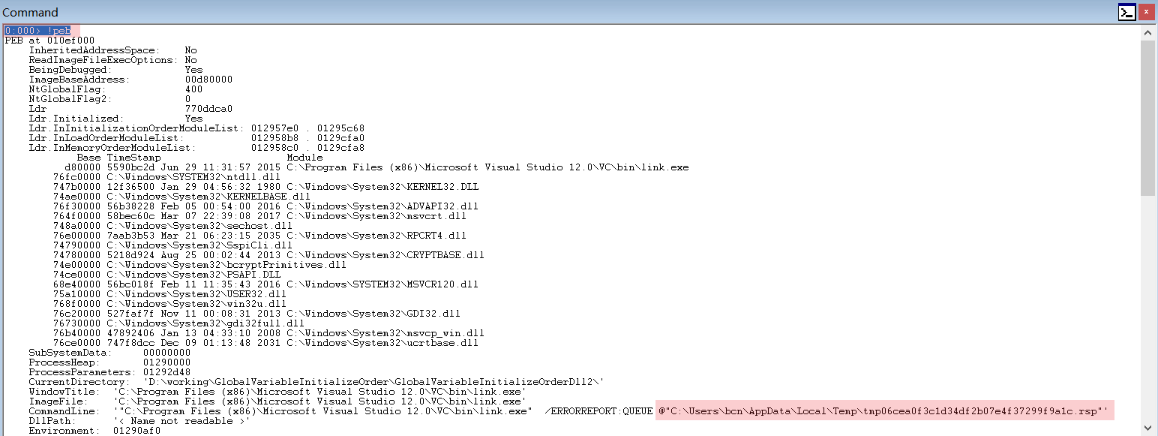The height and width of the screenshot is (436, 1158).
Task: Click the scrollbar up arrow
Action: click(1147, 32)
